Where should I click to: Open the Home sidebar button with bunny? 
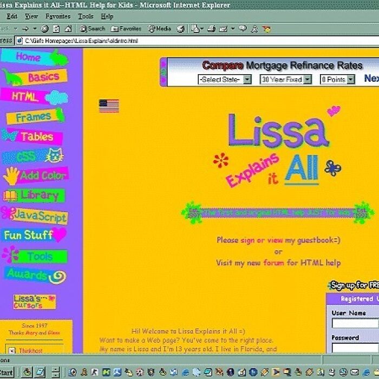[35, 57]
